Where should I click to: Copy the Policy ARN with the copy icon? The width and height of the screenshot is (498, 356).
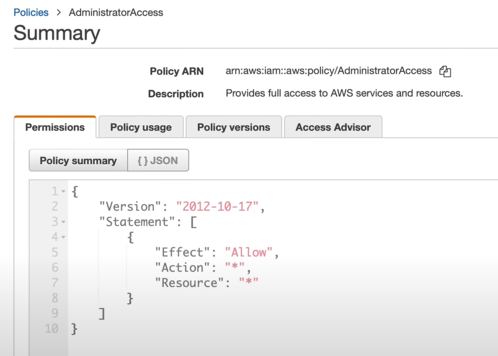pos(445,71)
